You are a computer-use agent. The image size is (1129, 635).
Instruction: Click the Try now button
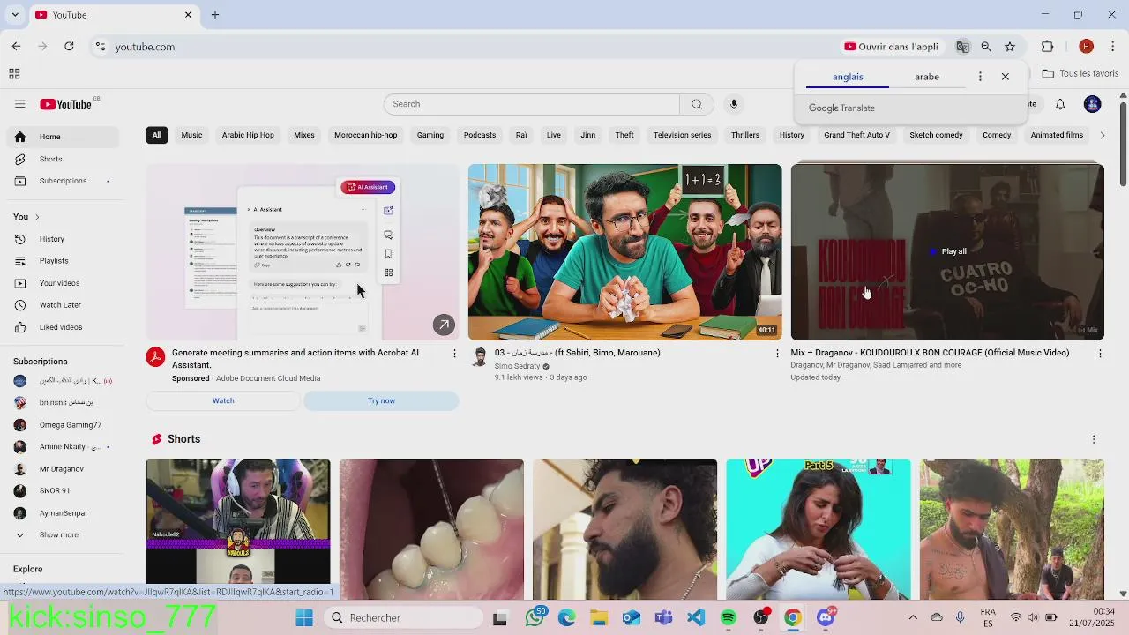(x=381, y=400)
